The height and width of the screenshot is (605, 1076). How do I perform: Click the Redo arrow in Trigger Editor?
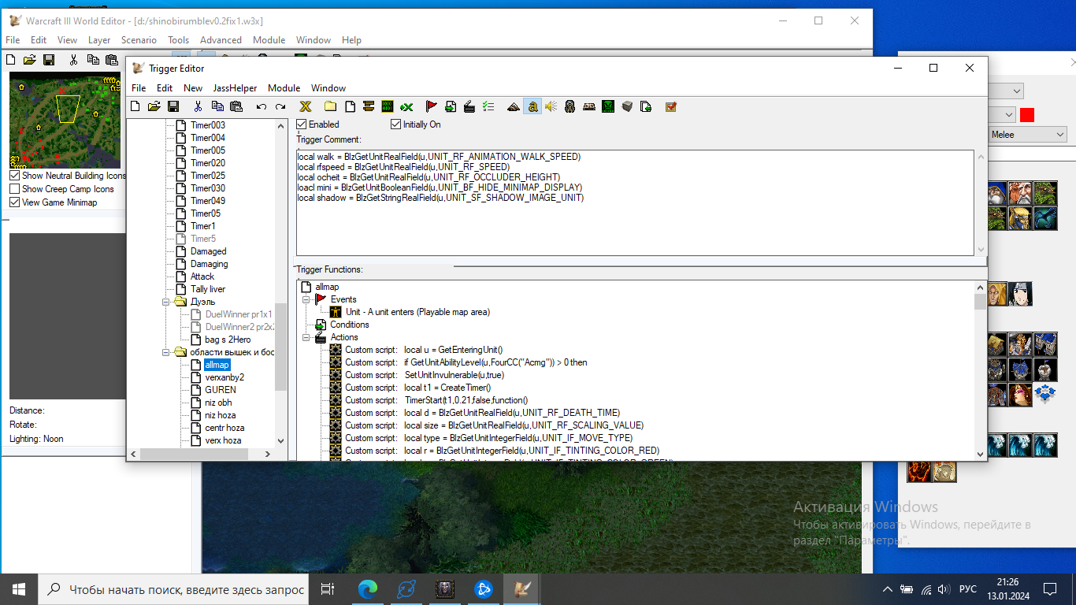(x=280, y=107)
